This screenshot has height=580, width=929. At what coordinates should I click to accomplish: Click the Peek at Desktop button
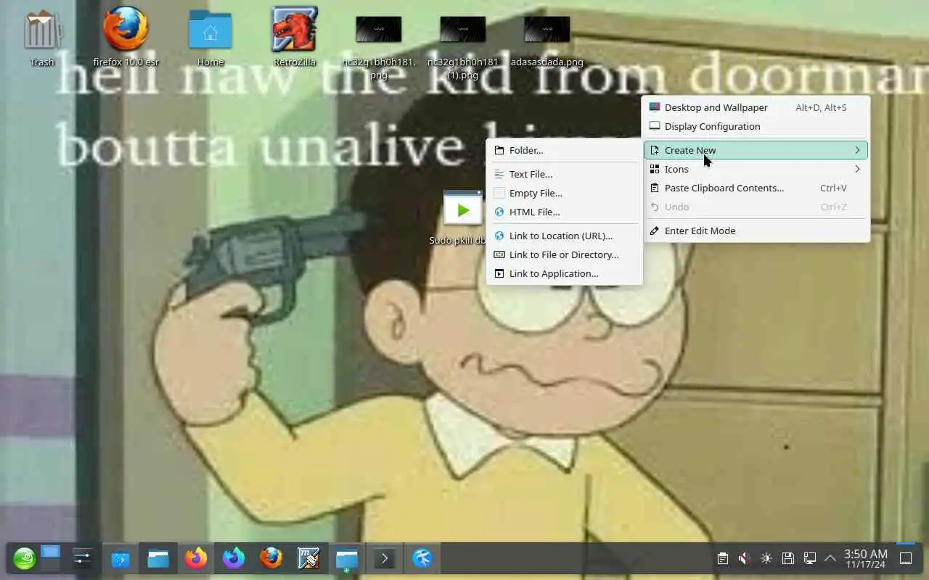[906, 558]
